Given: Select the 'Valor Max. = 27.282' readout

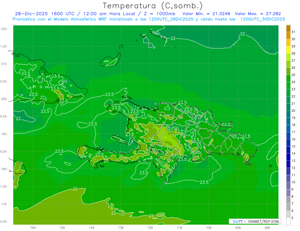Looking at the screenshot, I should click(258, 14).
